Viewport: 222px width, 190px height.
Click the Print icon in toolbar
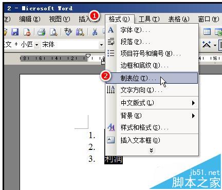(x=41, y=32)
